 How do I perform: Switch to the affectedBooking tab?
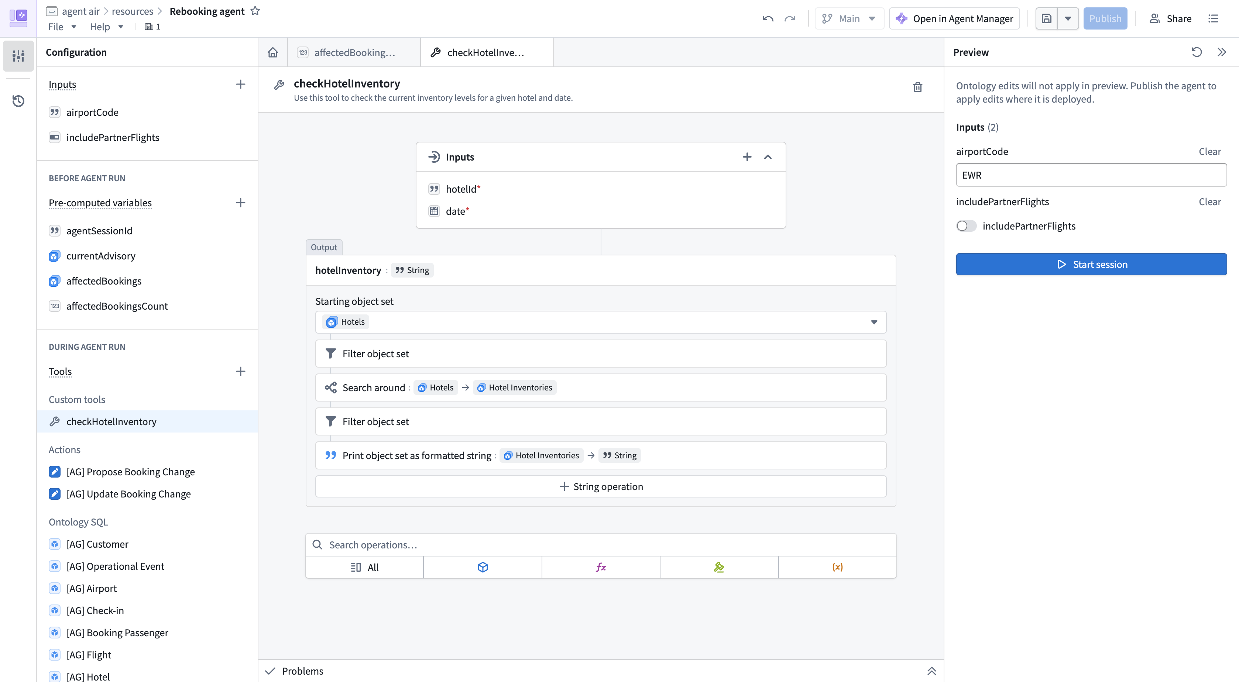click(x=354, y=52)
